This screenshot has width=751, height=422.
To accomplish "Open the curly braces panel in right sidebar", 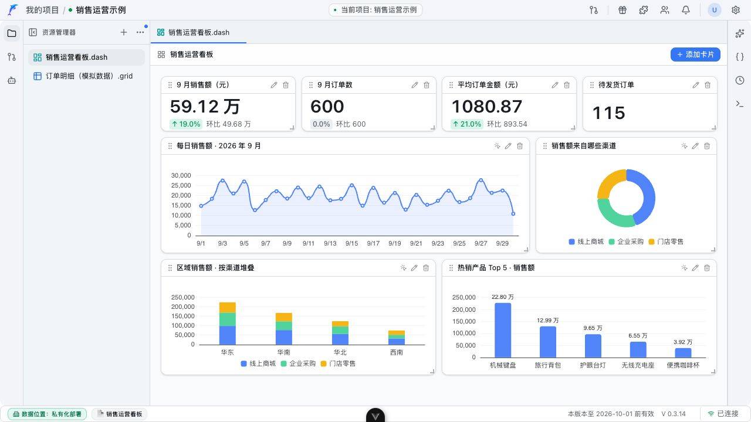I will pos(740,57).
